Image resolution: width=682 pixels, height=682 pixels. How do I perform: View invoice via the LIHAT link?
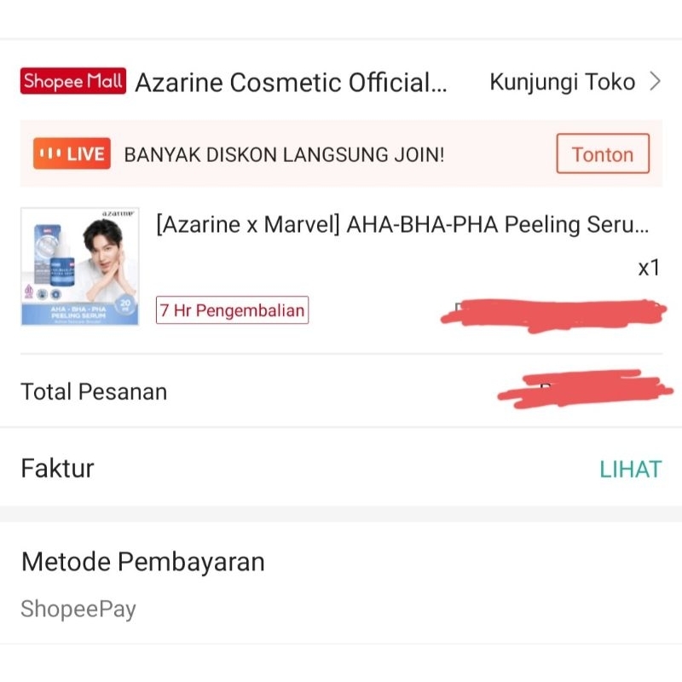[x=630, y=469]
